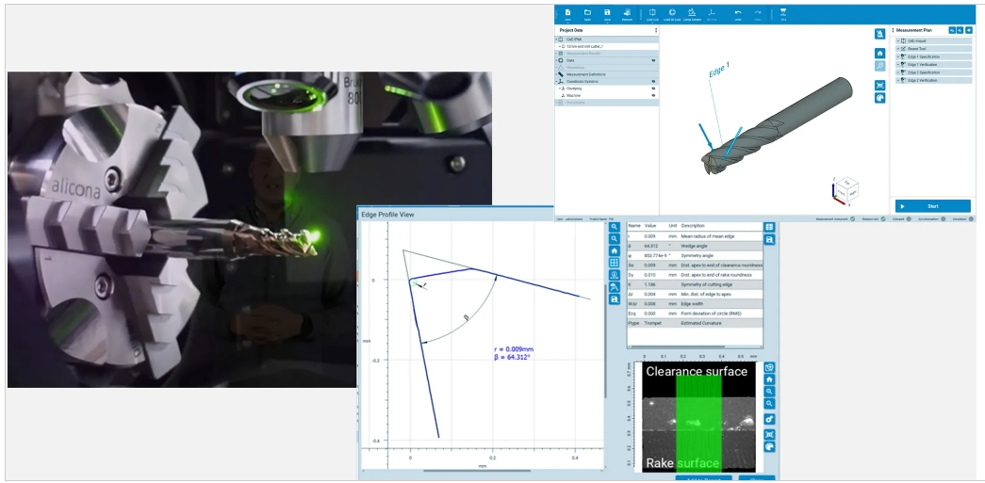This screenshot has width=985, height=483.
Task: Expand the CAD Import step in Measurement Plan
Action: pyautogui.click(x=897, y=40)
